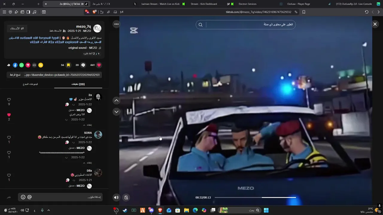The image size is (383, 215).
Task: Open File Explorer from the taskbar
Action: 186,210
